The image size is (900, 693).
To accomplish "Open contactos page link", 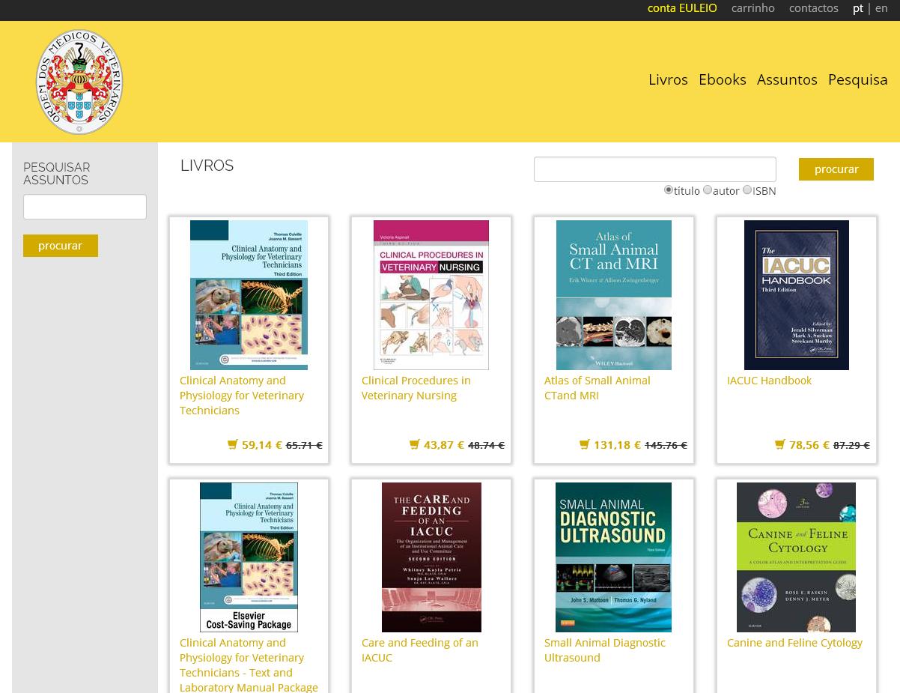I will [814, 8].
